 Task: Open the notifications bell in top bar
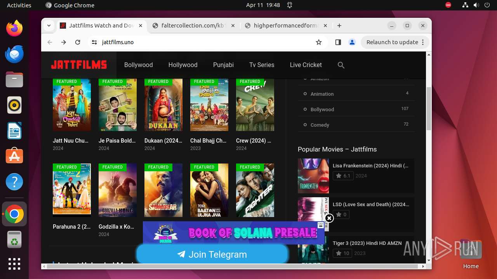point(290,5)
